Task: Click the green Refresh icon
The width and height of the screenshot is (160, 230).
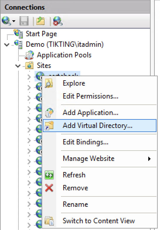Action: click(49, 175)
